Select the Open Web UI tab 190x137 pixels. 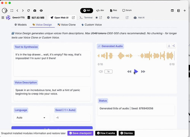point(59,17)
